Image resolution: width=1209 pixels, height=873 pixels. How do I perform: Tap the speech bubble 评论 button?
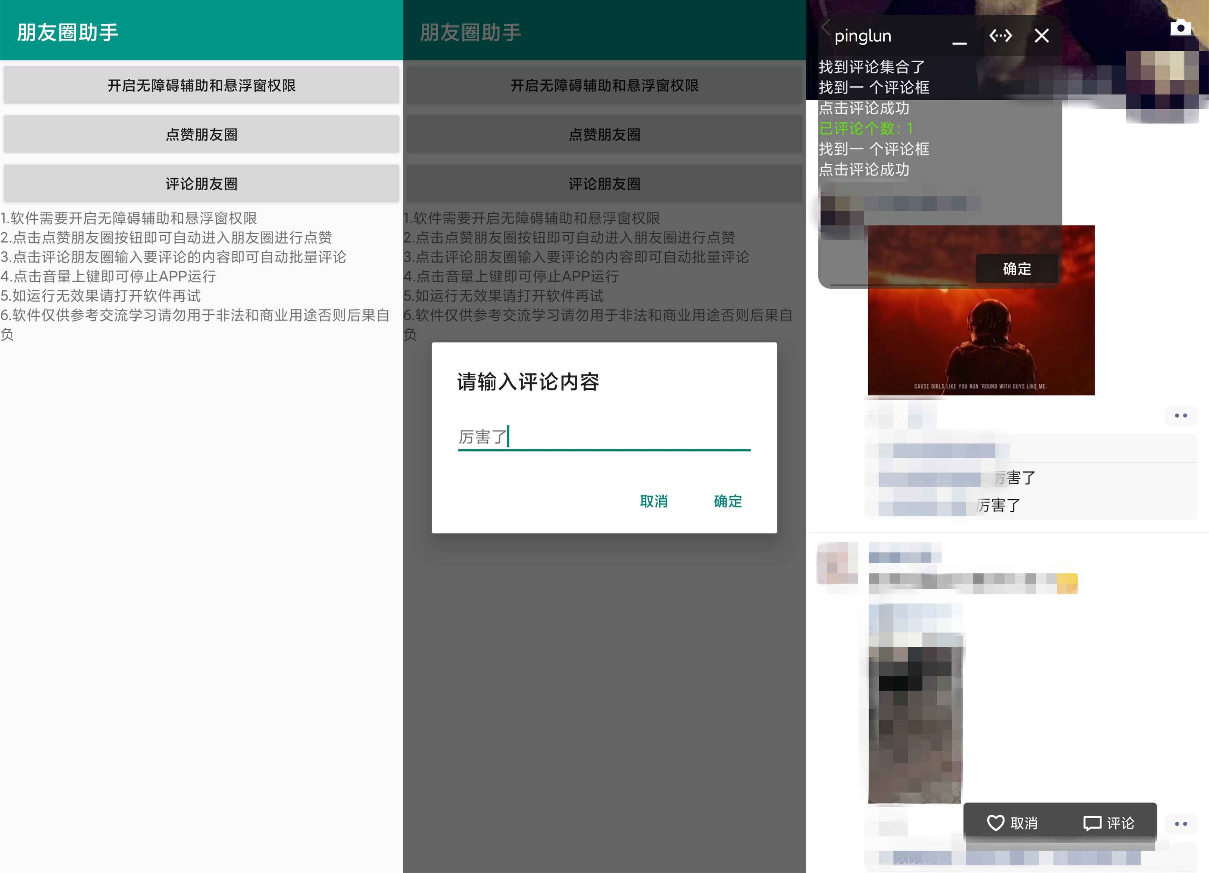pyautogui.click(x=1109, y=823)
